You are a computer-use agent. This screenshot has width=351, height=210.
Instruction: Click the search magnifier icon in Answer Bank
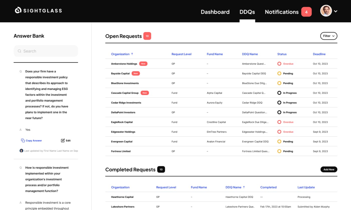coord(19,51)
